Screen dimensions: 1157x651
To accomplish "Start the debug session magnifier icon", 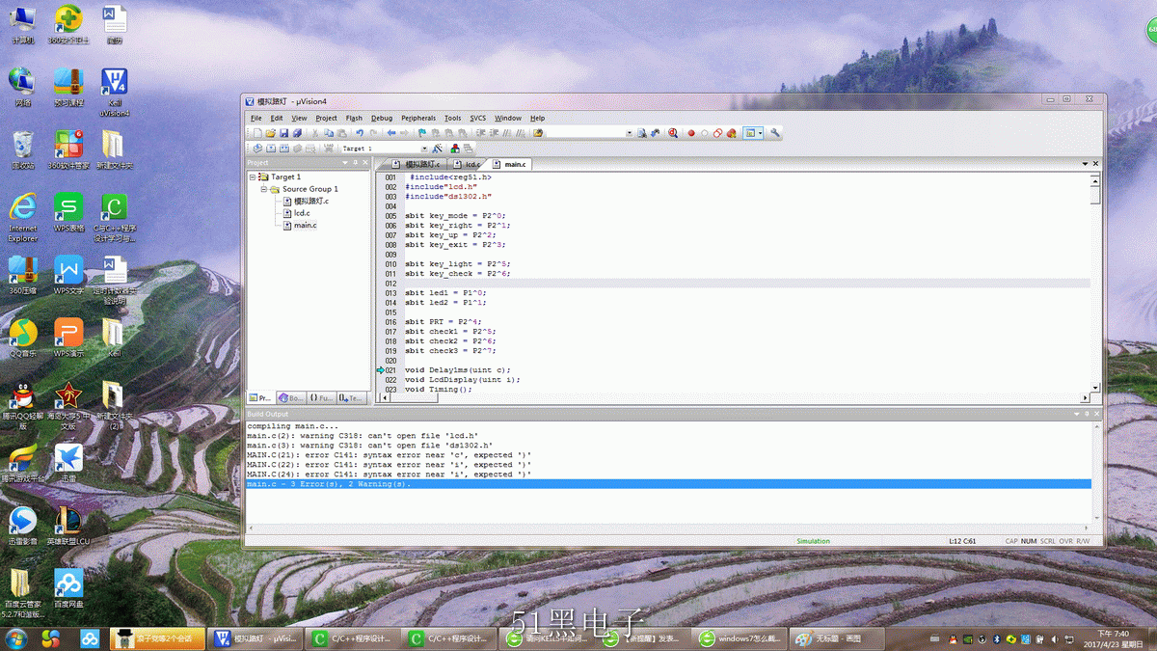I will click(x=673, y=133).
